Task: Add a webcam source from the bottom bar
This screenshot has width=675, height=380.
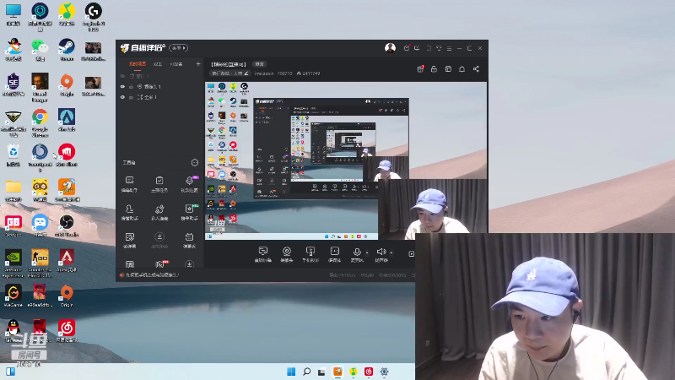Action: pos(287,254)
